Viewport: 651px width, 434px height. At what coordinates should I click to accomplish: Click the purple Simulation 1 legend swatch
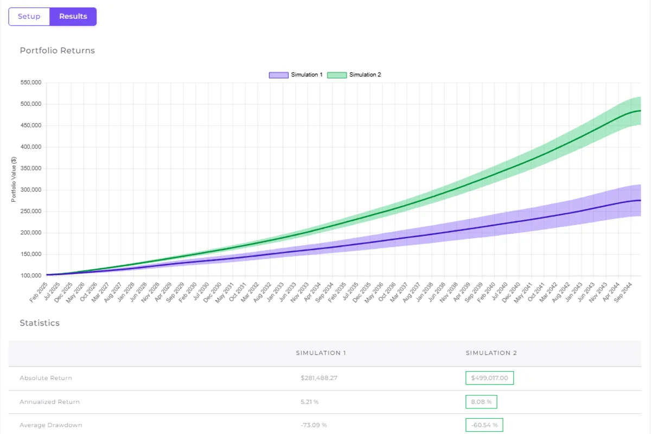(279, 75)
